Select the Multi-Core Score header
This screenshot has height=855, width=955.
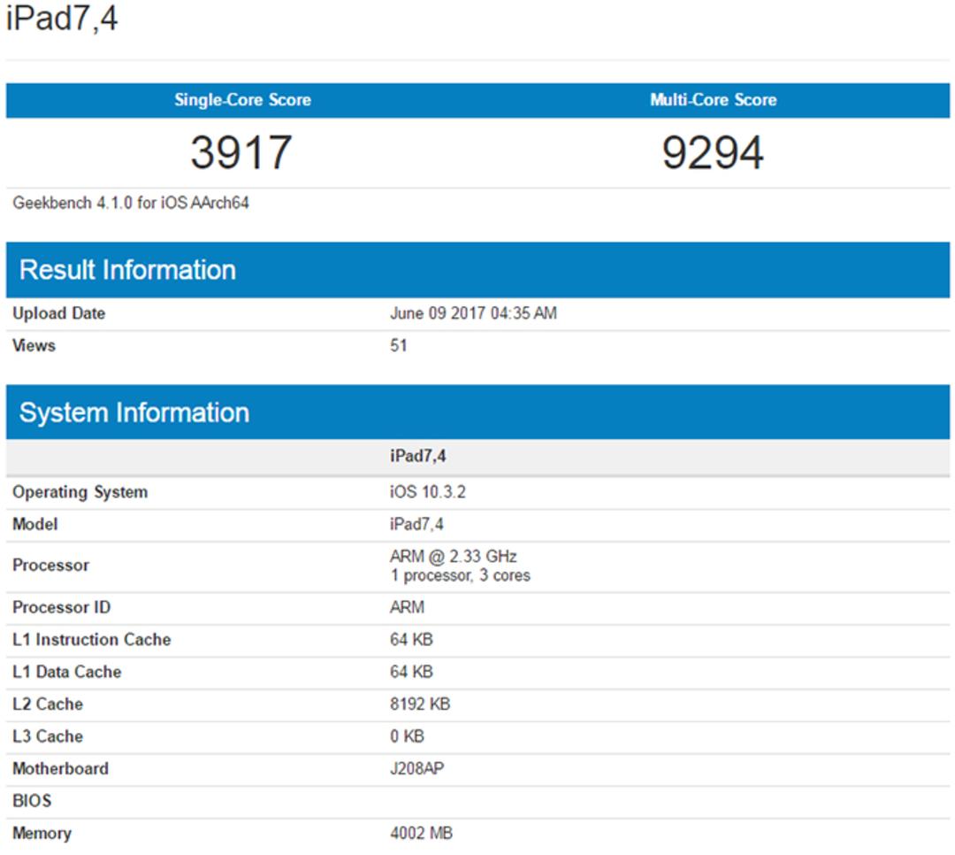click(714, 100)
